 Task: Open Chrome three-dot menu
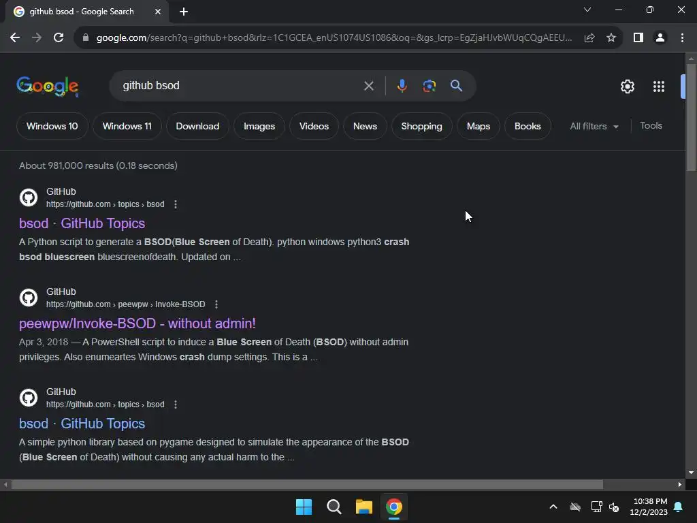(x=682, y=38)
